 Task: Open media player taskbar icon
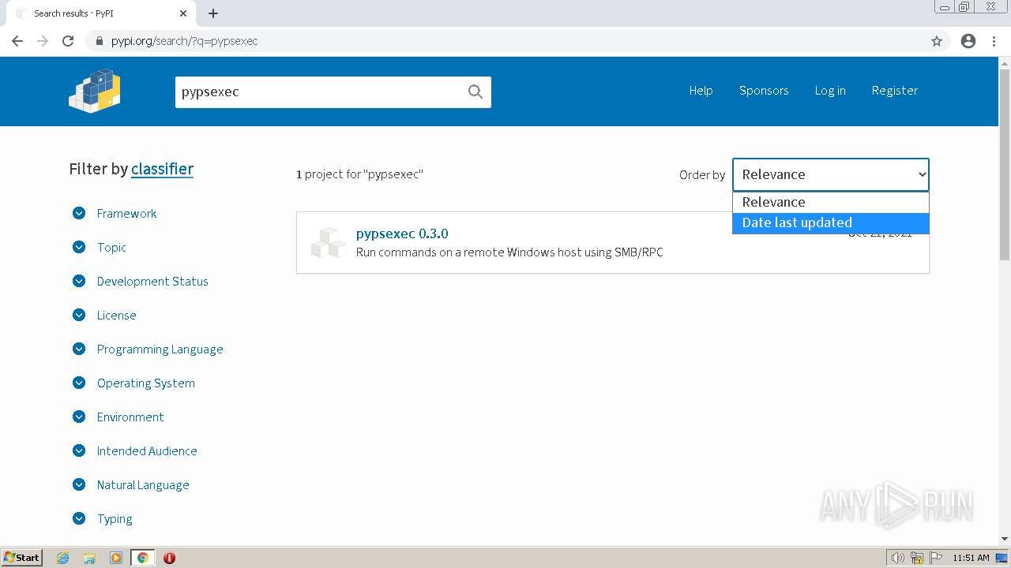(116, 558)
